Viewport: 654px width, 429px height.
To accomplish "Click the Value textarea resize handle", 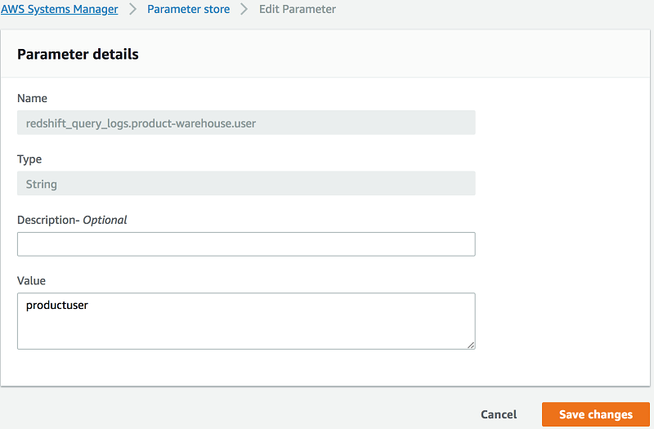I will (x=471, y=345).
